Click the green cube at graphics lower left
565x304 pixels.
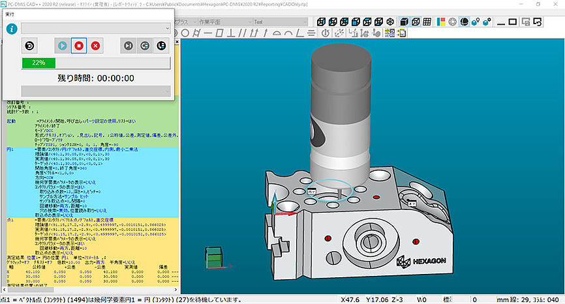click(x=214, y=257)
